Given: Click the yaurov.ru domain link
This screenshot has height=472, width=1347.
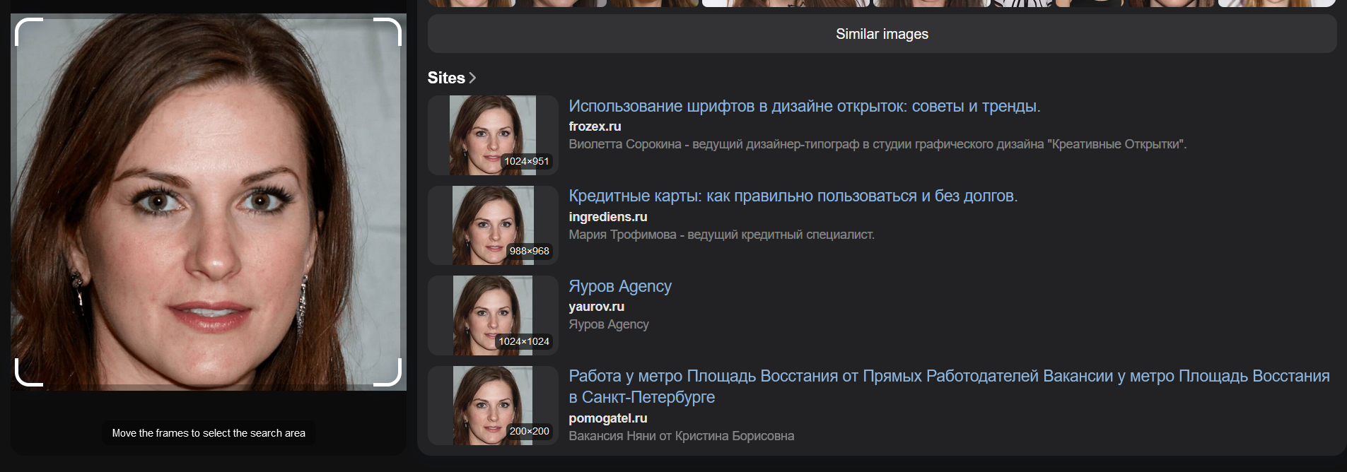Looking at the screenshot, I should [x=596, y=307].
